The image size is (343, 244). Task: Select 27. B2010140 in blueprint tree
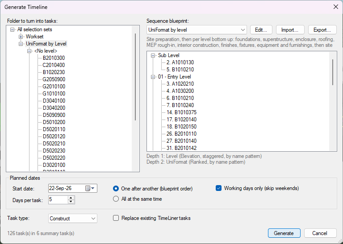pos(181,141)
